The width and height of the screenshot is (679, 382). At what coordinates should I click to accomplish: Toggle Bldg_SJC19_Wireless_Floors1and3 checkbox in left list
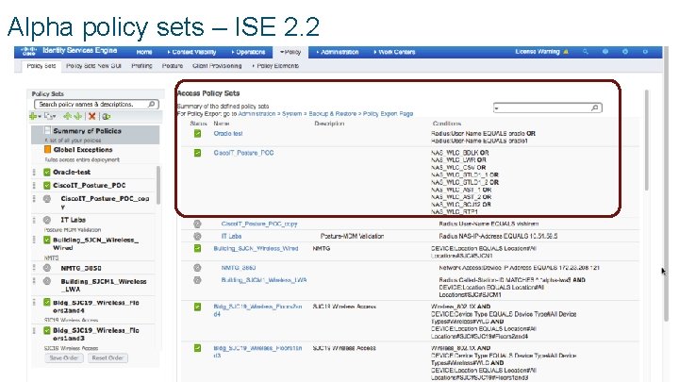(47, 330)
